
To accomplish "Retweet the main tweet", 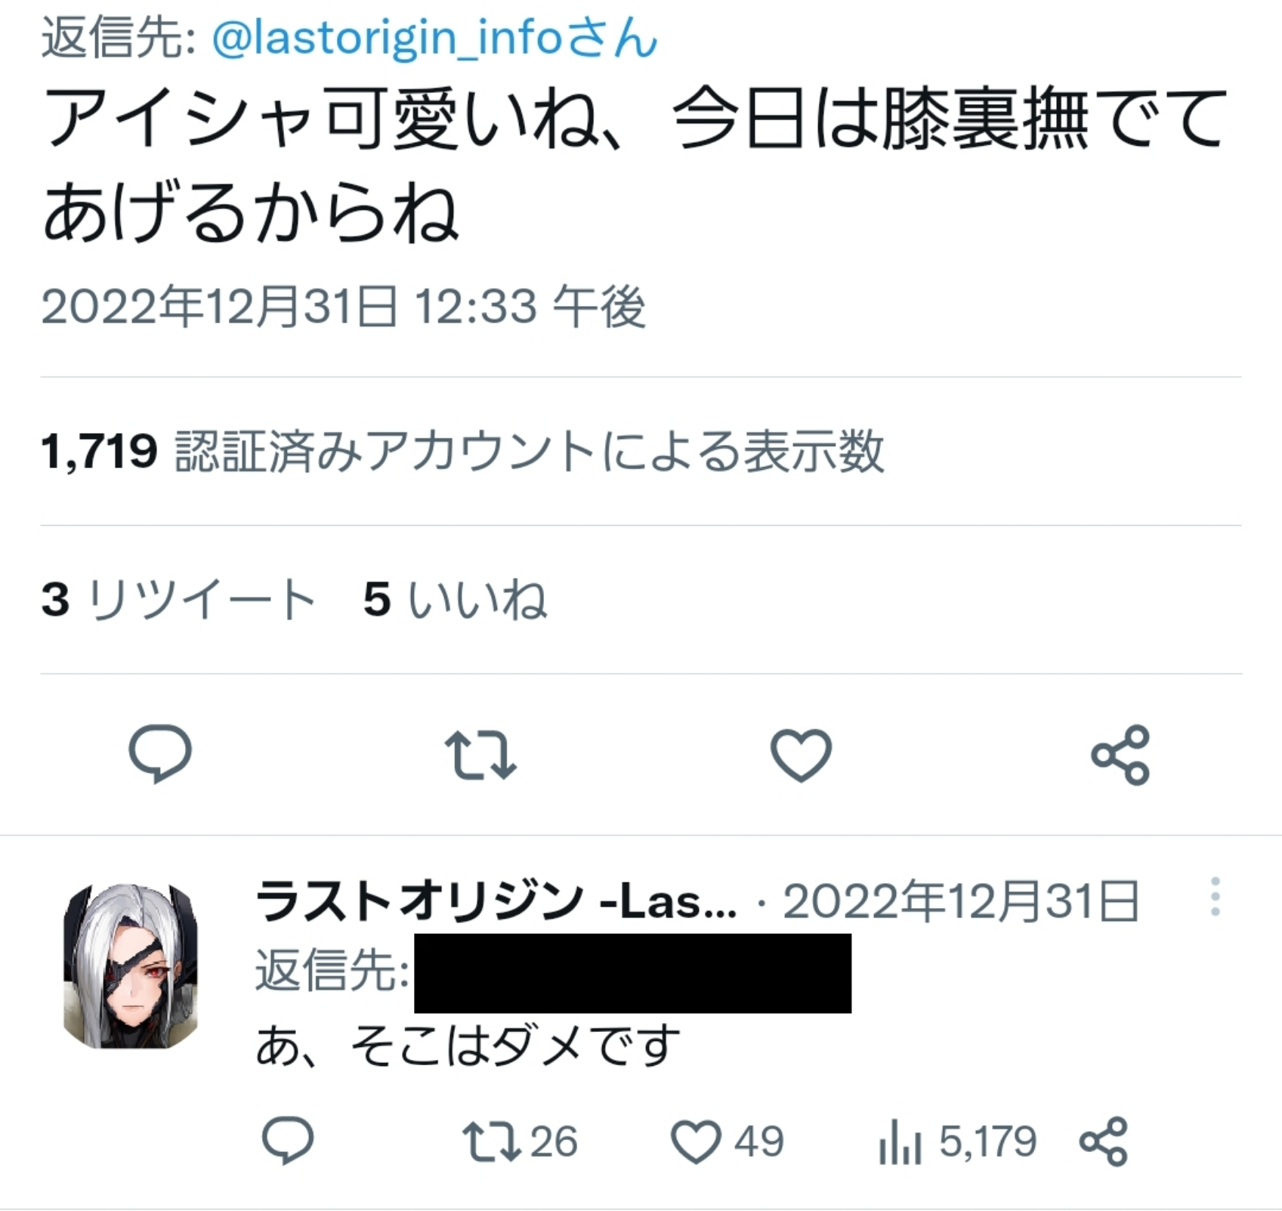I will tap(480, 754).
